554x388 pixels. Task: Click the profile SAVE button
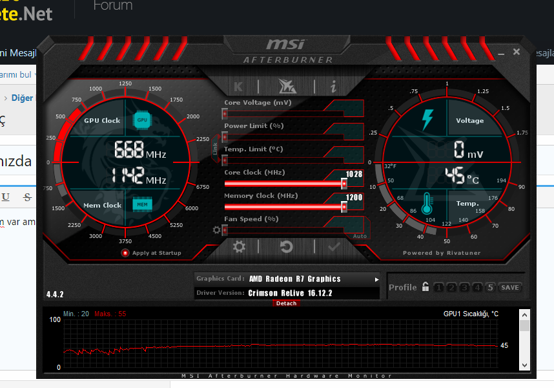pos(510,288)
